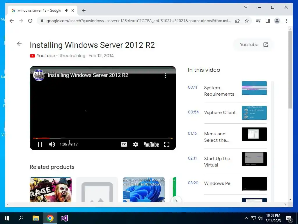Share this page icon in address bar

coord(237,21)
